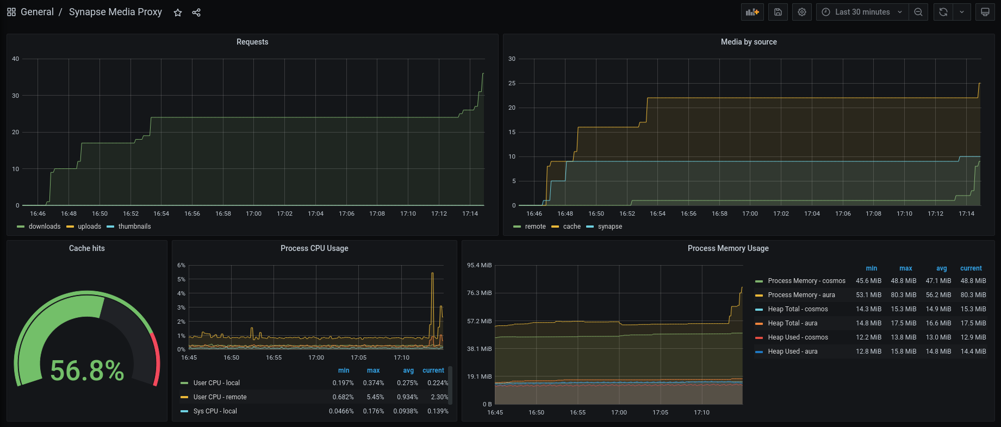Toggle the downloads series in Requests legend

(44, 227)
